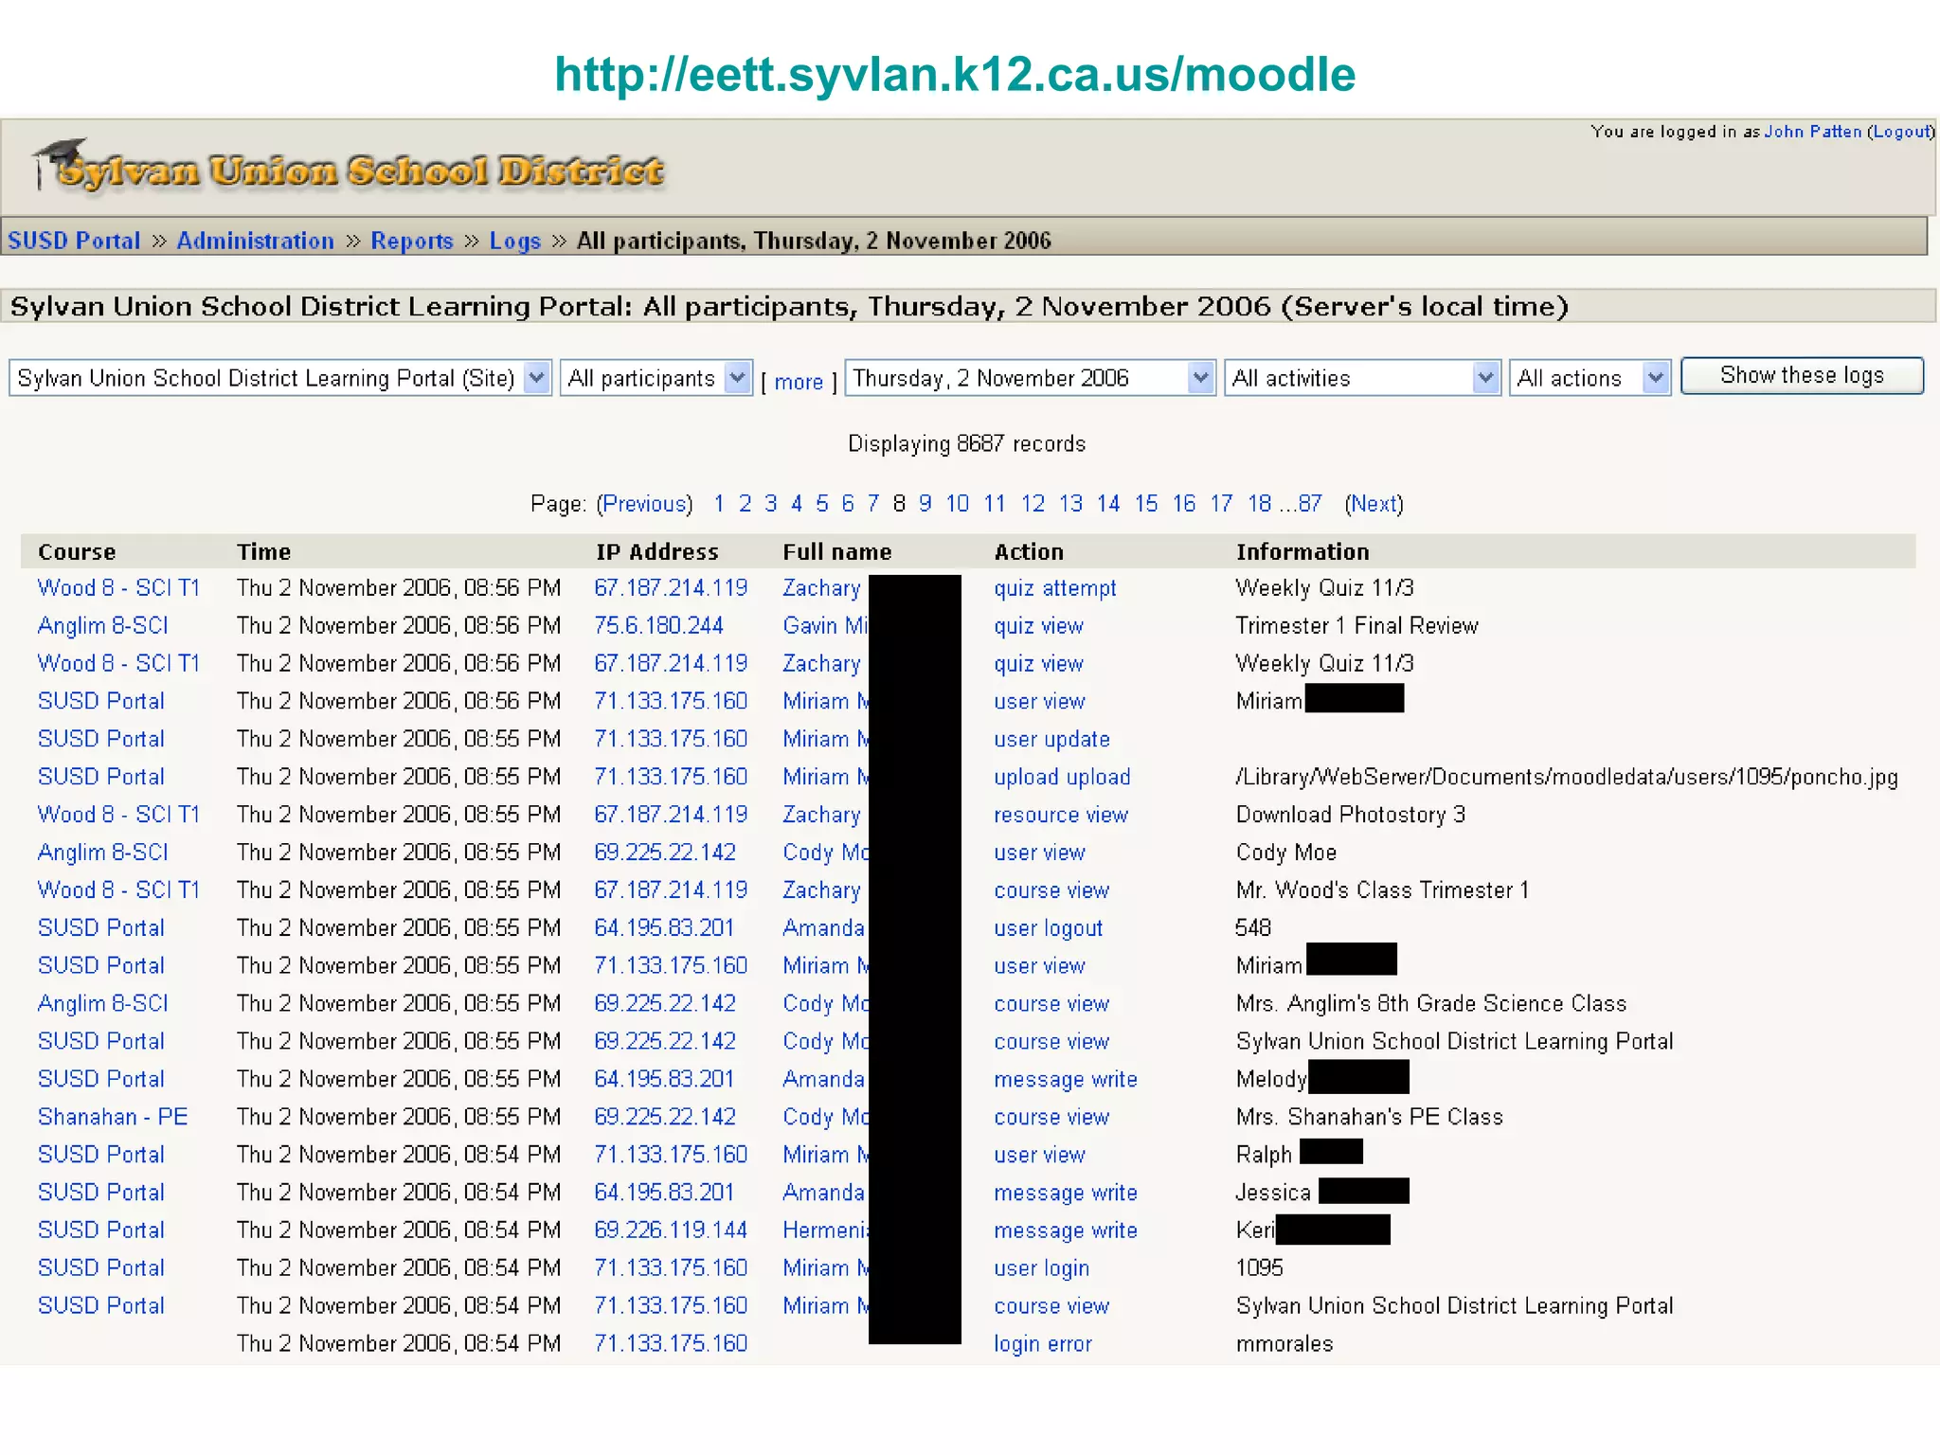The image size is (1940, 1455).
Task: Go to SUSD Portal breadcrumb
Action: [74, 241]
